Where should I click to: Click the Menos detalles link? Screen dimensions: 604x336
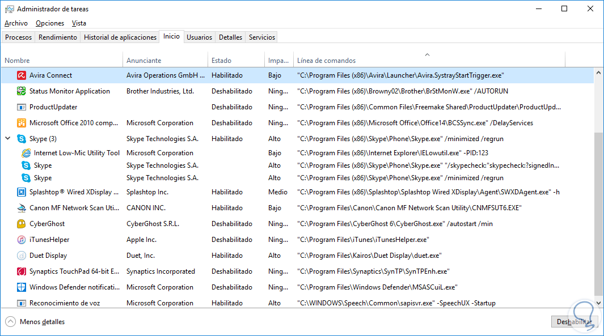click(43, 322)
